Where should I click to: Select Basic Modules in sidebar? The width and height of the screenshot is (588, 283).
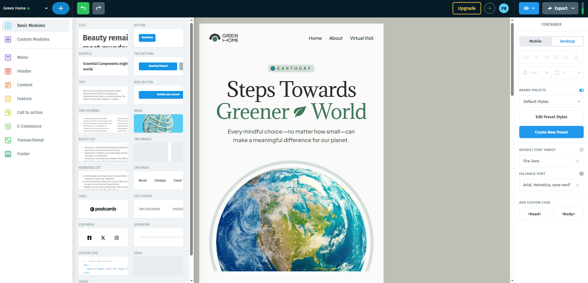click(x=36, y=25)
